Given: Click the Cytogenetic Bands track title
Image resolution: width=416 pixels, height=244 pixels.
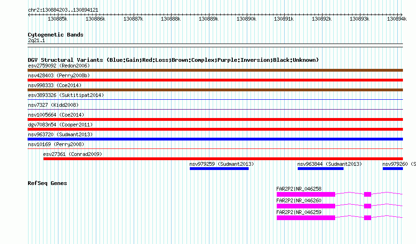Looking at the screenshot, I should coord(56,35).
